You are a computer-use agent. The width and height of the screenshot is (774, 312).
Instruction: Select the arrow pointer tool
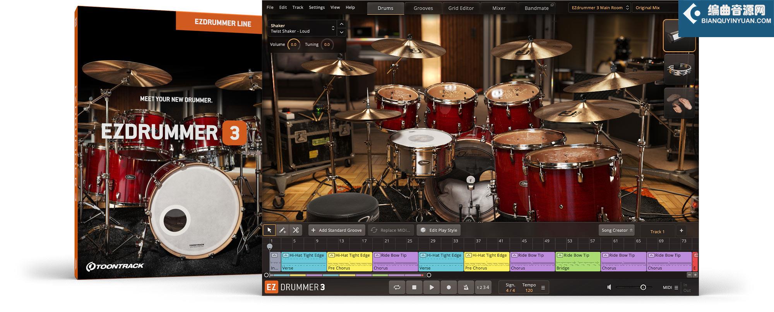click(x=269, y=230)
